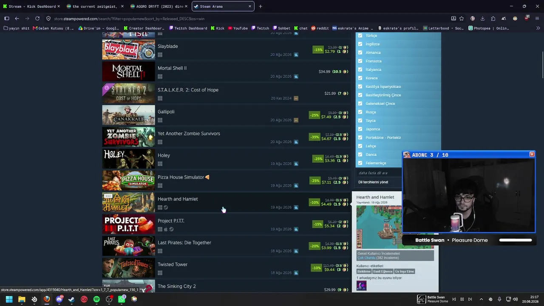Open the YouTube bookmark
Screen dimensions: 544x306
click(238, 28)
